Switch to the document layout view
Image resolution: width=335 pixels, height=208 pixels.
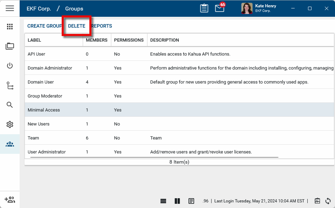191,201
